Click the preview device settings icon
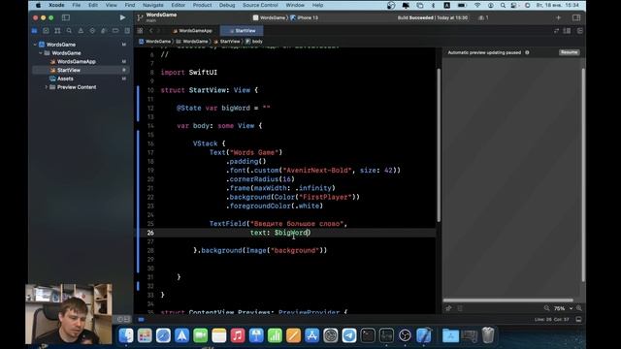 (x=460, y=308)
